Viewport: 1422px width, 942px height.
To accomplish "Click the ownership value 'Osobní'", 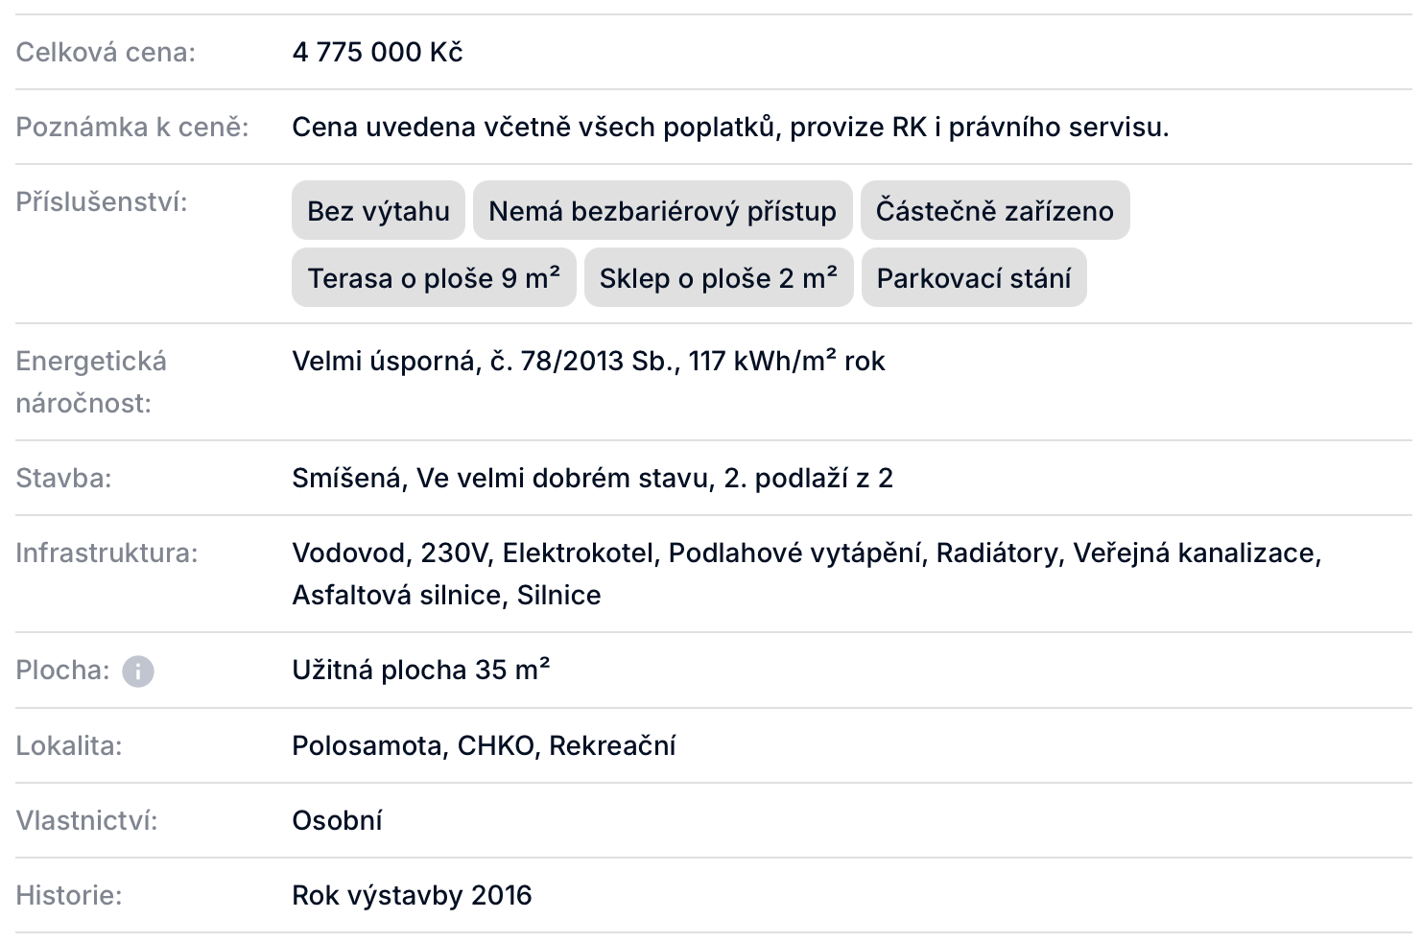I will tap(337, 820).
